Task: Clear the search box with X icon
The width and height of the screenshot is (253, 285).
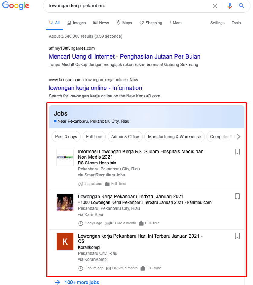Action: click(x=215, y=6)
